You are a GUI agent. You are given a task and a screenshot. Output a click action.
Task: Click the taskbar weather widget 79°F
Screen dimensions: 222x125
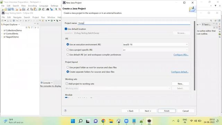click(x=14, y=121)
